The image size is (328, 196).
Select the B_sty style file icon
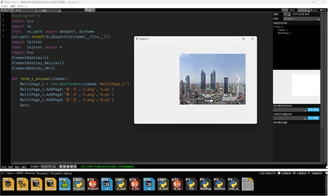[177, 184]
